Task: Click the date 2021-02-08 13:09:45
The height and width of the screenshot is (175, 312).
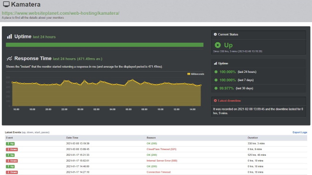Action: pos(78,149)
